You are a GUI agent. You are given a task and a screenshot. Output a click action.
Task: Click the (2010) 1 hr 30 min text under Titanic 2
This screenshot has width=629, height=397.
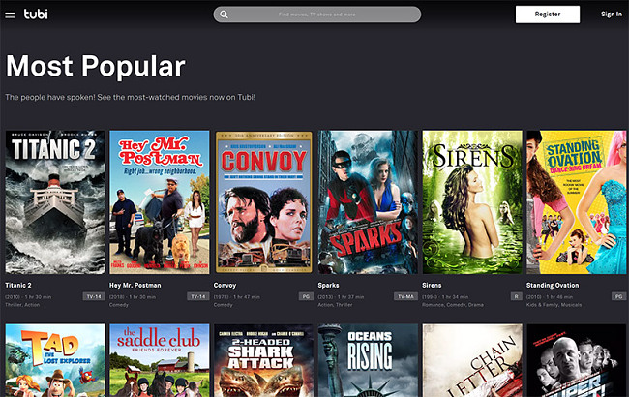tap(28, 297)
